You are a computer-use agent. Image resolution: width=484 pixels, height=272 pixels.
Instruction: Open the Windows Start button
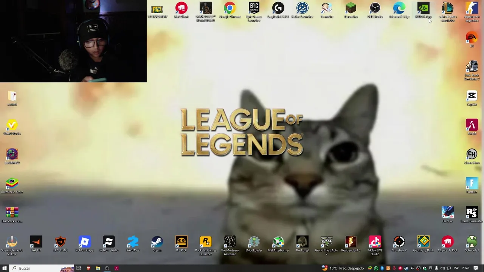[x=5, y=268]
